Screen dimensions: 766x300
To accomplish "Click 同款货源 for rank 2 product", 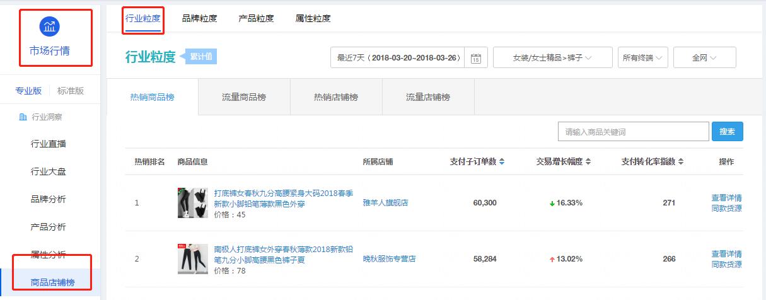I will pyautogui.click(x=727, y=264).
